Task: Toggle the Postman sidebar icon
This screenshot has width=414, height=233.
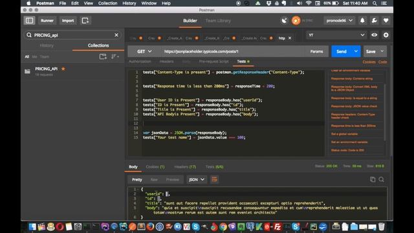Action: point(29,20)
